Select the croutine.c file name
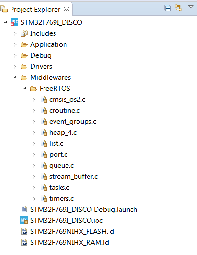Image resolution: width=197 pixels, height=255 pixels. [x=65, y=111]
